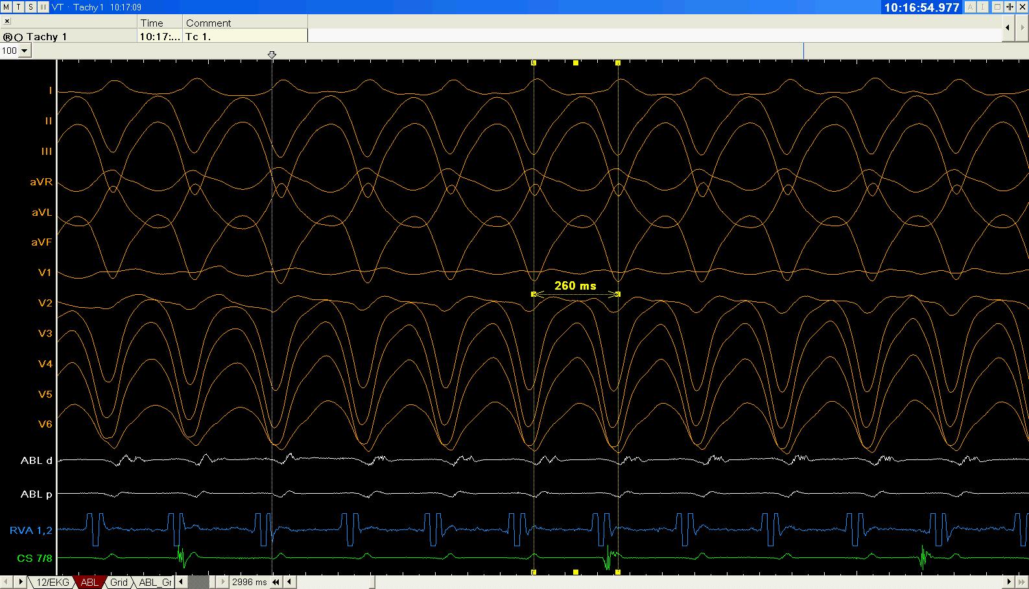The height and width of the screenshot is (589, 1029).
Task: Toggle the R symbol beside Tachy 1
Action: click(x=8, y=37)
